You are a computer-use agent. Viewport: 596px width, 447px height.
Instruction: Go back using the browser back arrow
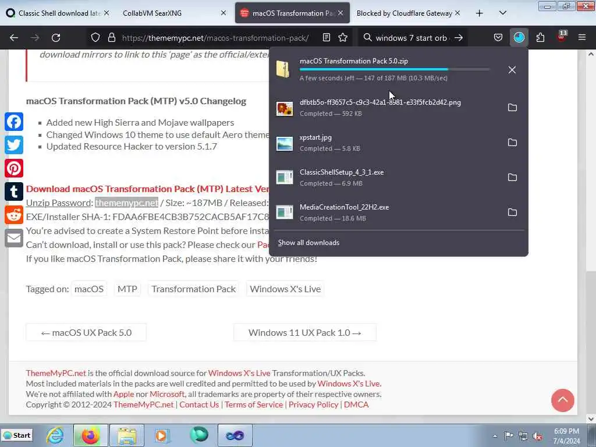click(x=14, y=38)
